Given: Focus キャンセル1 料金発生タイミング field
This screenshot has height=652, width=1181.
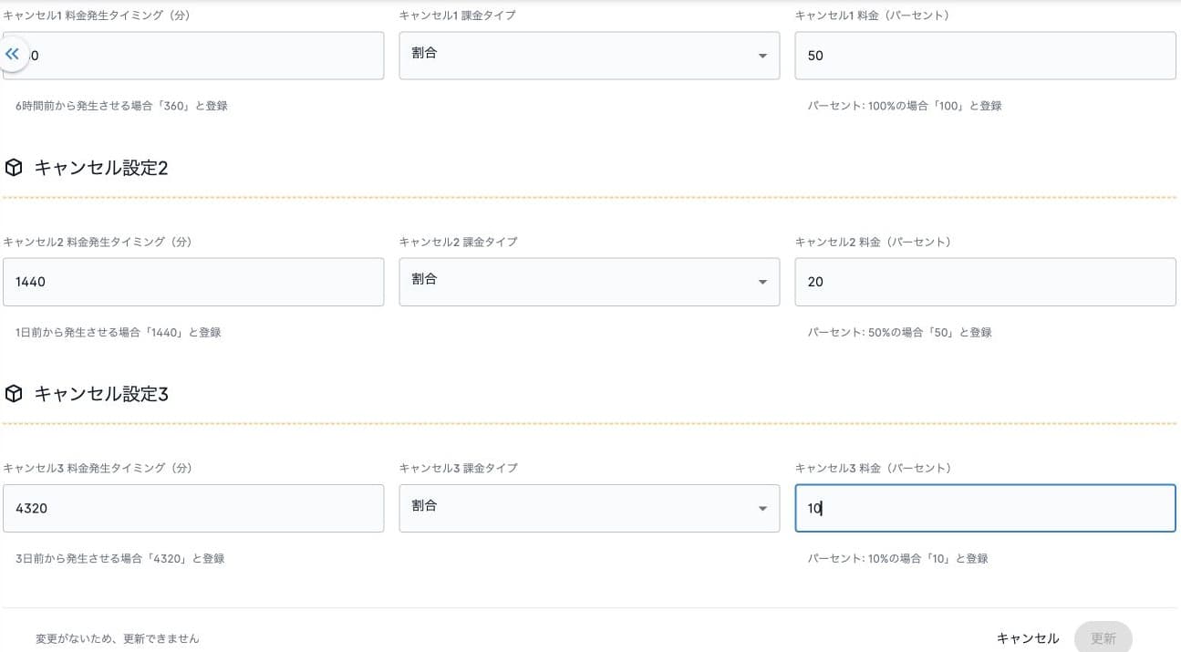Looking at the screenshot, I should 193,56.
